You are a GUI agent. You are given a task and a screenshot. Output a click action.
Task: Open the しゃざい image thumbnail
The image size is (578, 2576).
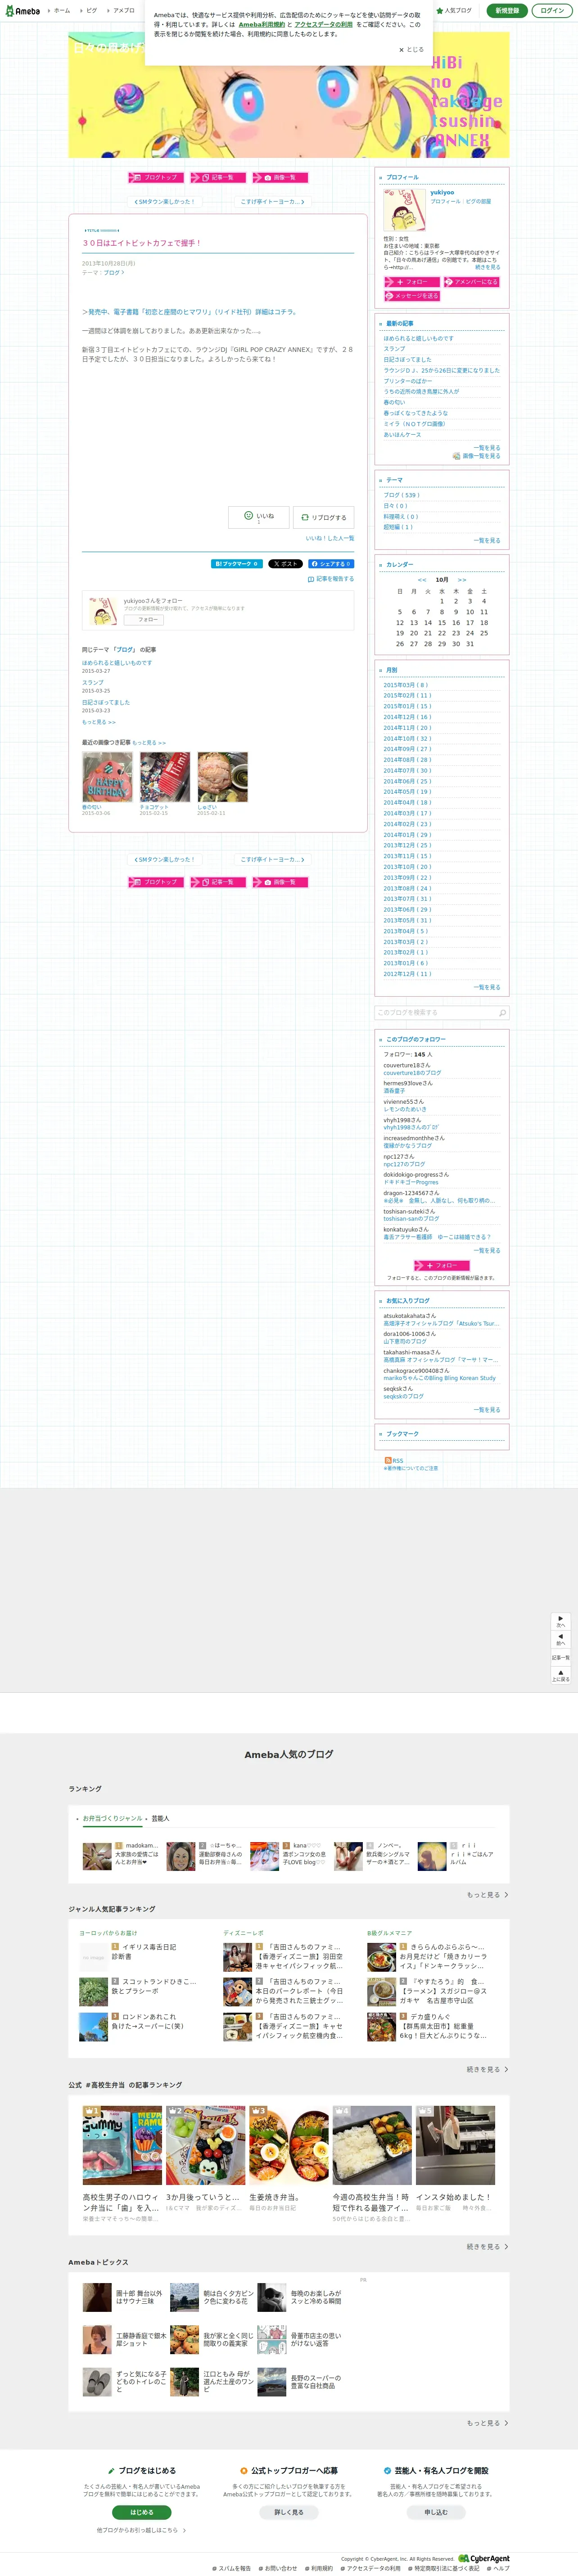point(222,777)
